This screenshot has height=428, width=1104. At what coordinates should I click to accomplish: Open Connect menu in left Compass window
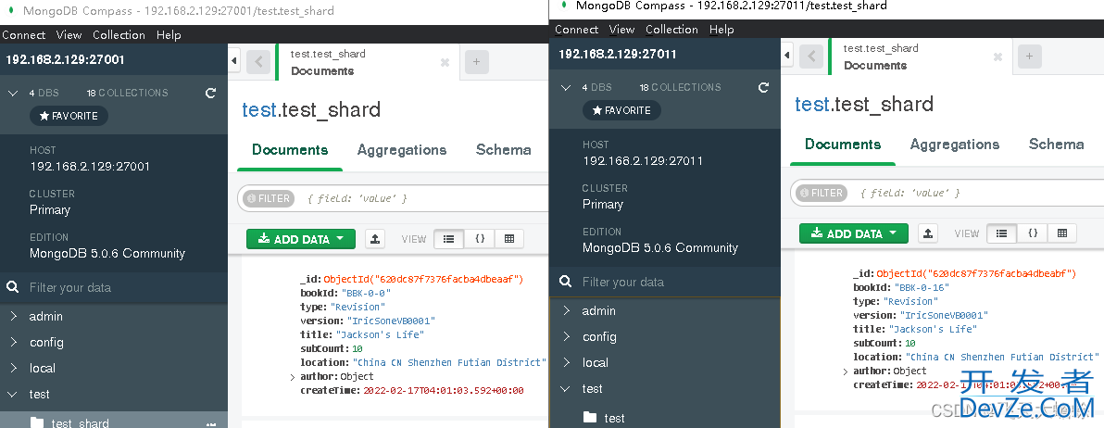[24, 35]
